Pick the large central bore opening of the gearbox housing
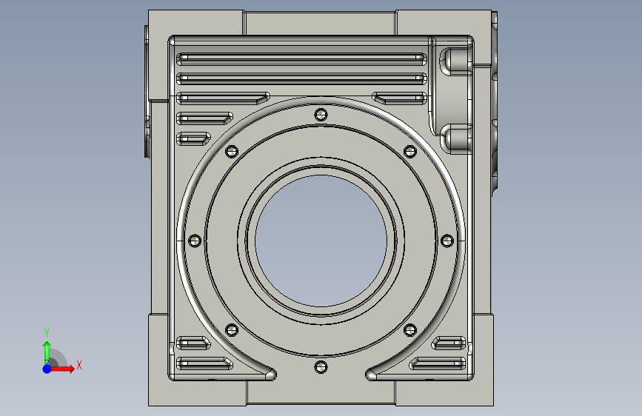 click(x=321, y=241)
